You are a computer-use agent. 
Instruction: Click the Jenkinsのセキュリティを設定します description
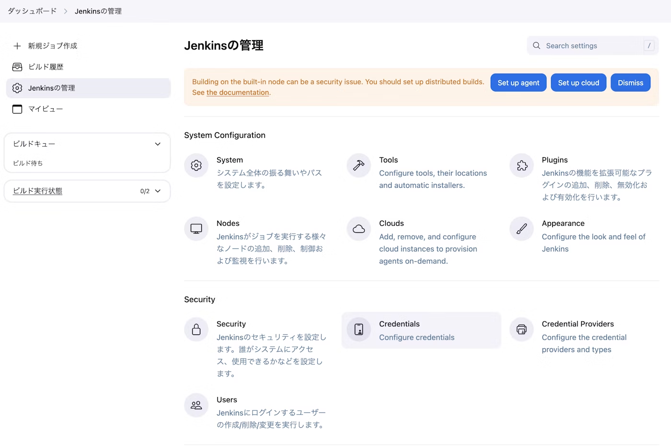(271, 355)
